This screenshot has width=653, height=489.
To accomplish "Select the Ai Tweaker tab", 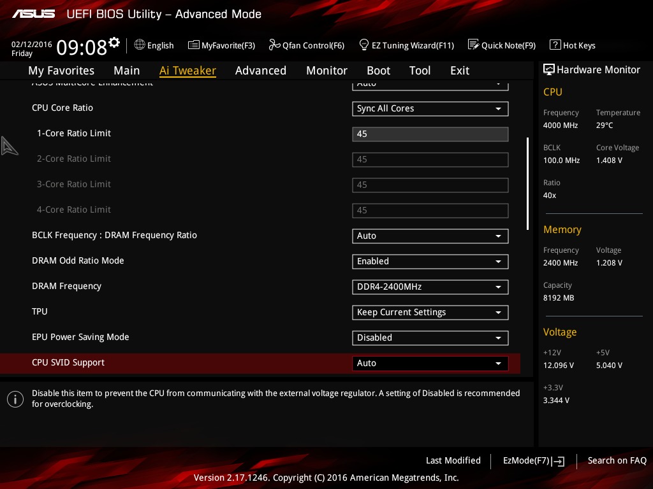I will 187,71.
